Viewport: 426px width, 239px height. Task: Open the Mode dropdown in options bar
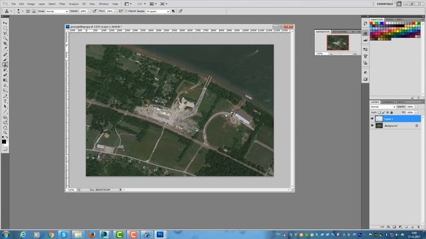coord(57,11)
